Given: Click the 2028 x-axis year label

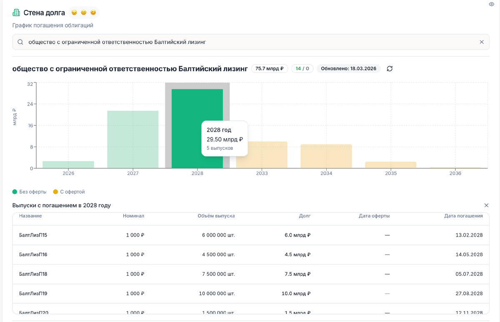Looking at the screenshot, I should (x=197, y=173).
